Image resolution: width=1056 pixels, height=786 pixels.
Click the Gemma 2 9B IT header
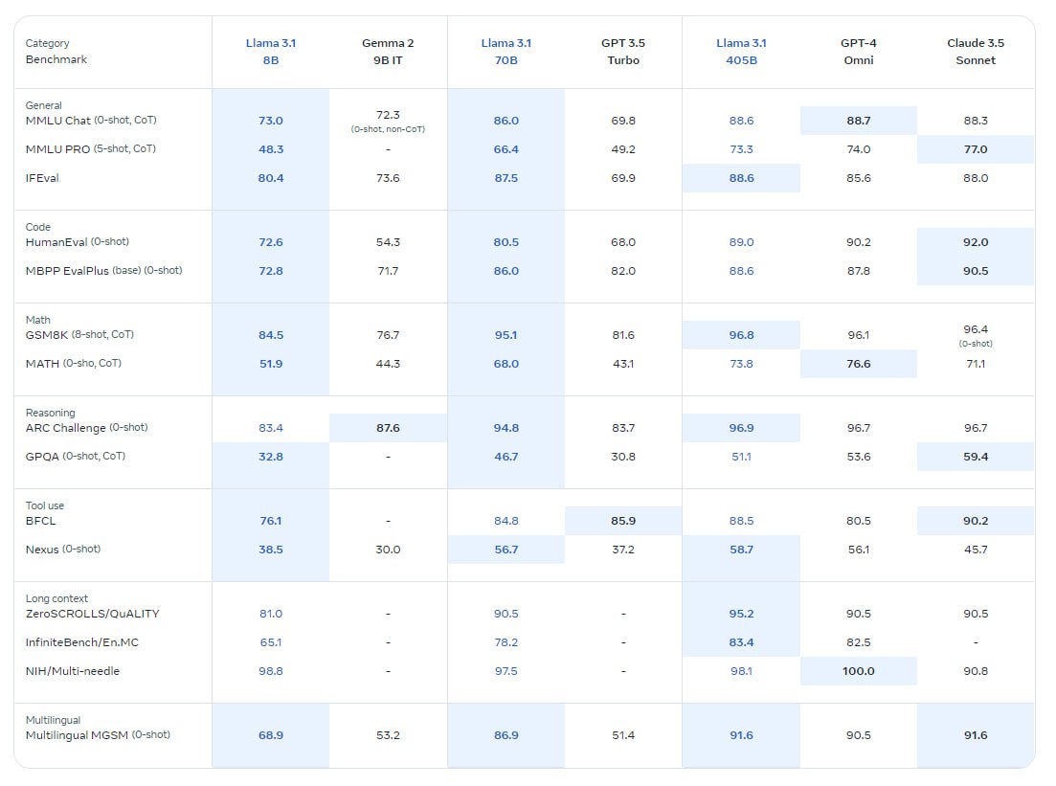pos(388,52)
